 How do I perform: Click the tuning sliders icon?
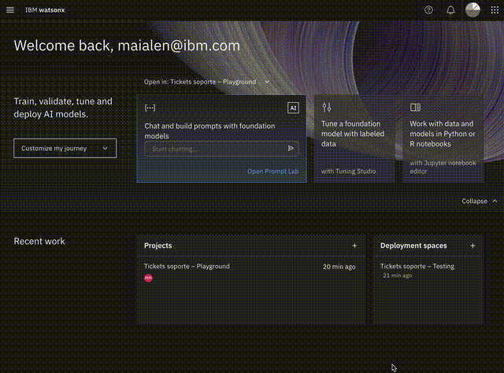coord(327,107)
